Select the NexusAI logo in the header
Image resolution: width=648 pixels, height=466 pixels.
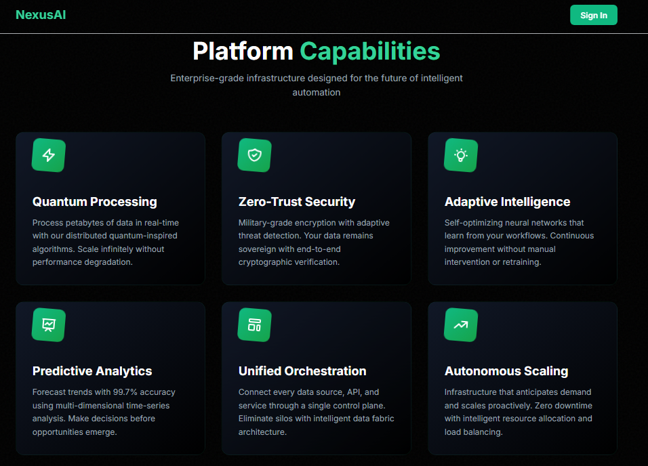click(x=40, y=14)
